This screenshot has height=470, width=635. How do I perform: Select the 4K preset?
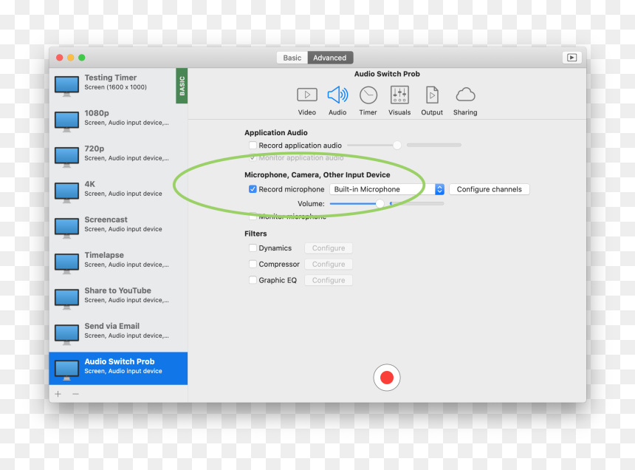pyautogui.click(x=118, y=192)
